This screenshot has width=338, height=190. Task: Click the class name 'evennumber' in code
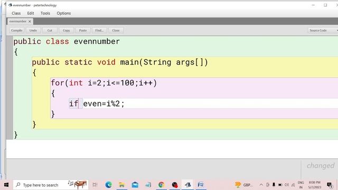click(x=97, y=41)
